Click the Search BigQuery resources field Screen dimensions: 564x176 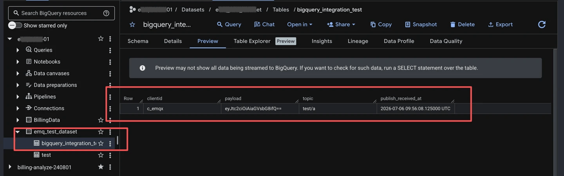coord(61,13)
